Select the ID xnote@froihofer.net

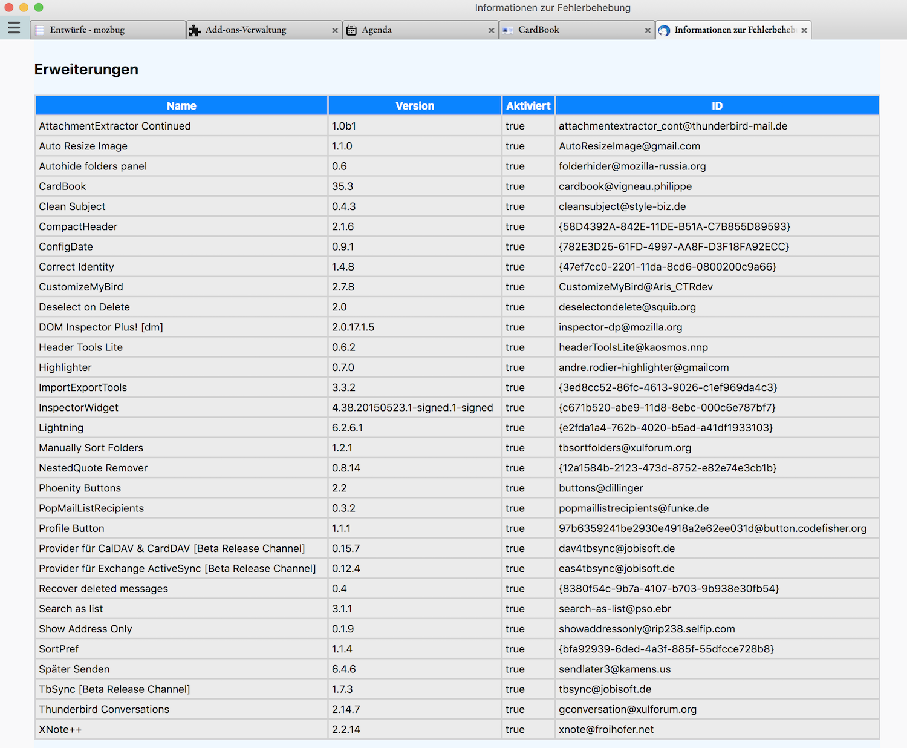coord(717,729)
